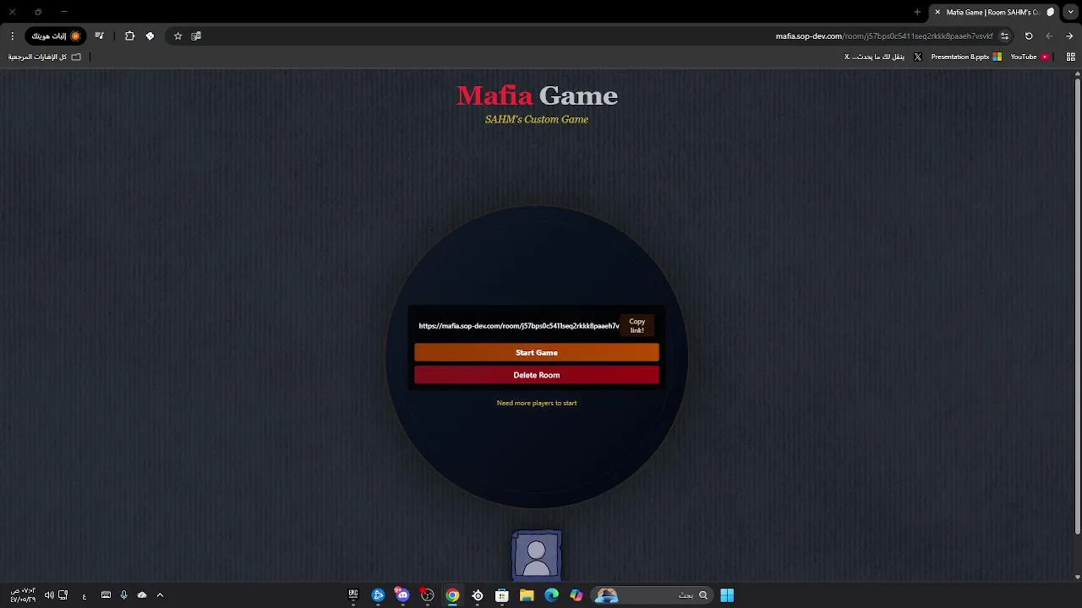The image size is (1082, 608).
Task: Click the player avatar card
Action: pyautogui.click(x=537, y=554)
